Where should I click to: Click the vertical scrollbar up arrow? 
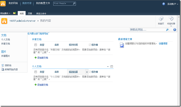pyautogui.click(x=179, y=17)
